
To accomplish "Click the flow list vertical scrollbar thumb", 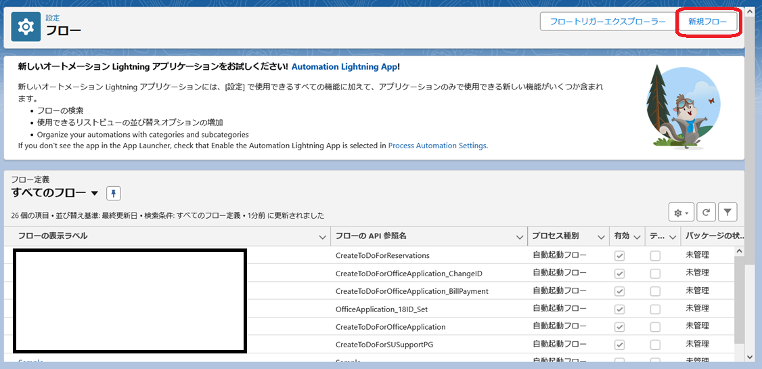I will click(739, 299).
